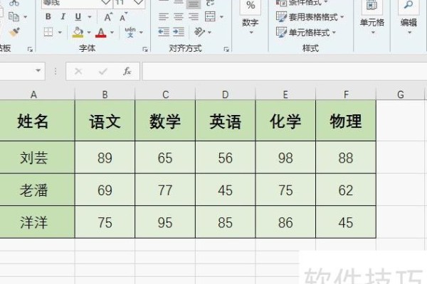427x284 pixels.
Task: Select 老潘's 数学 score 77
Action: coord(165,190)
